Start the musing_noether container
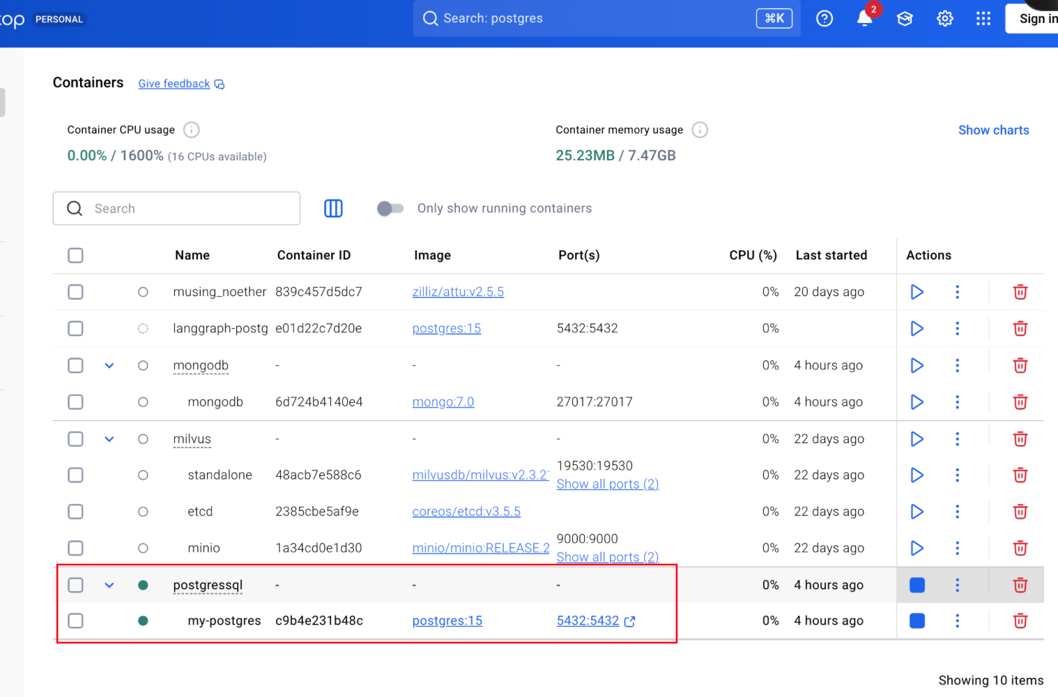Image resolution: width=1058 pixels, height=697 pixels. coord(917,292)
